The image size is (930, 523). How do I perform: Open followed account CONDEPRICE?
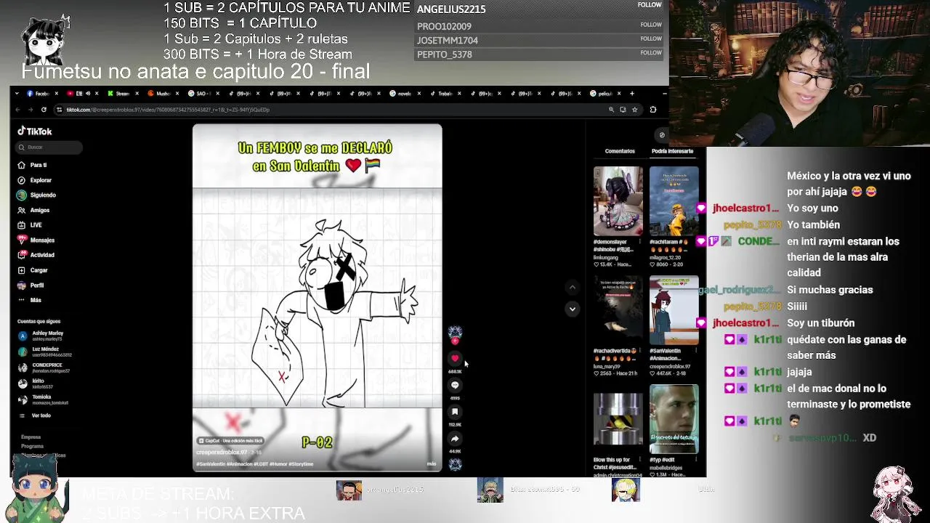[44, 368]
